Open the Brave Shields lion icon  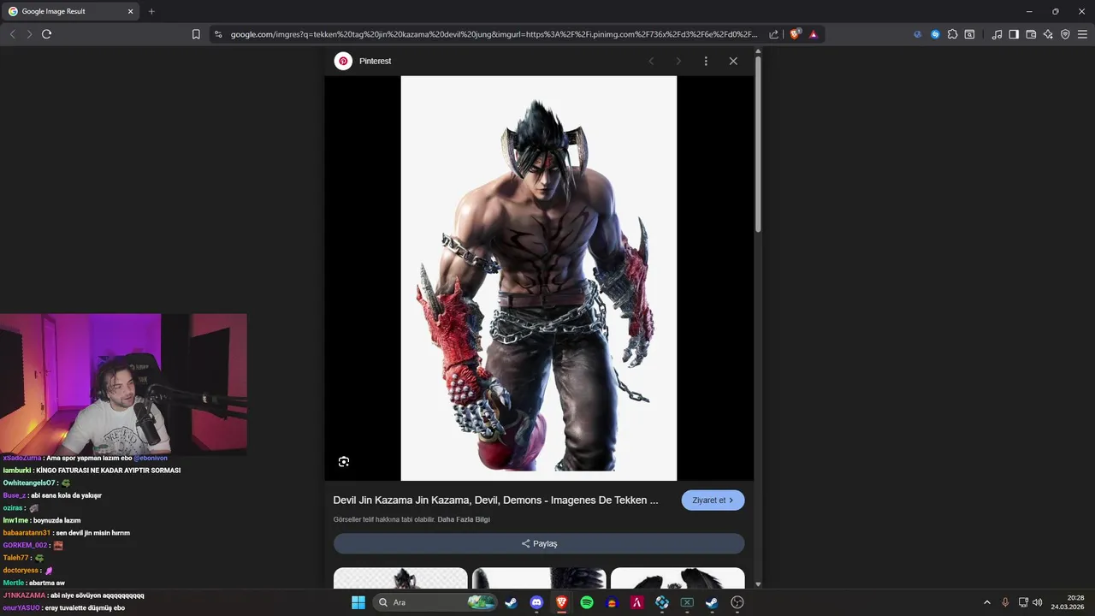pyautogui.click(x=796, y=34)
